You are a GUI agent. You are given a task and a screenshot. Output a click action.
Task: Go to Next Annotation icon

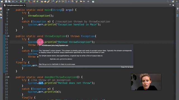click(x=72, y=1)
